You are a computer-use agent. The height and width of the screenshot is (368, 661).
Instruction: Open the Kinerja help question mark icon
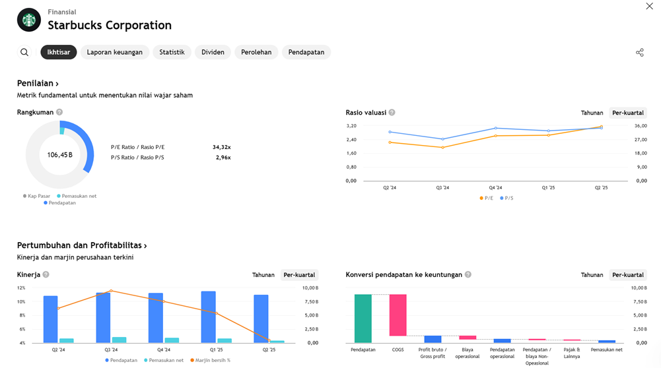coord(46,274)
